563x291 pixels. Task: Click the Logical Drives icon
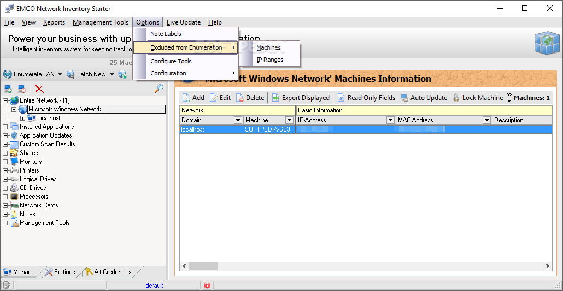(14, 179)
